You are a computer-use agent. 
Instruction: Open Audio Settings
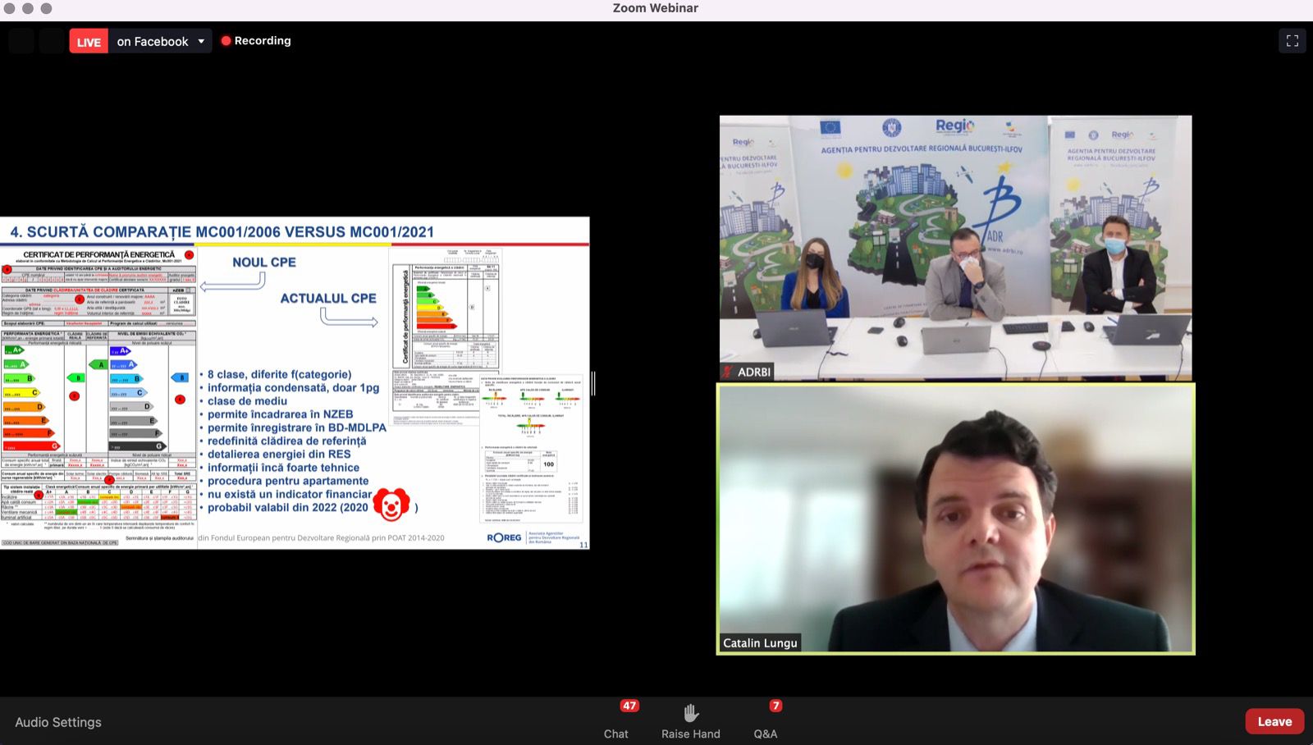tap(58, 722)
